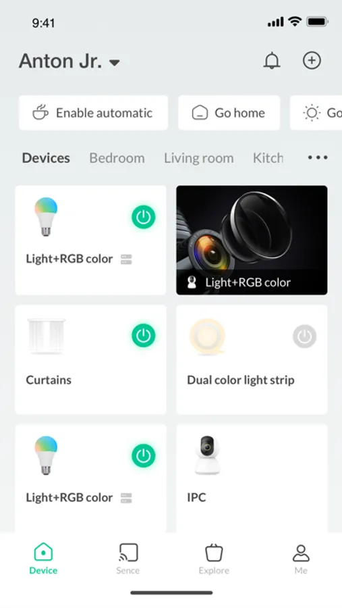Turn on Dual color light strip power
The height and width of the screenshot is (608, 342).
pyautogui.click(x=304, y=336)
